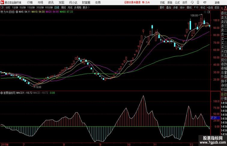Open the 功能 menu
Screen dimensions: 227x146
point(162,2)
